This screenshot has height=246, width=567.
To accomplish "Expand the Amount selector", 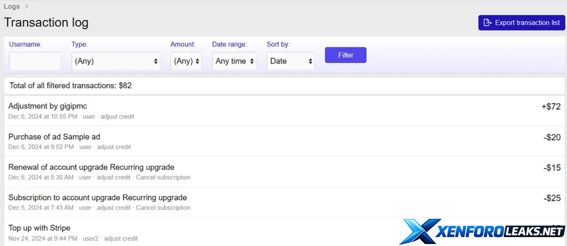I will 186,61.
